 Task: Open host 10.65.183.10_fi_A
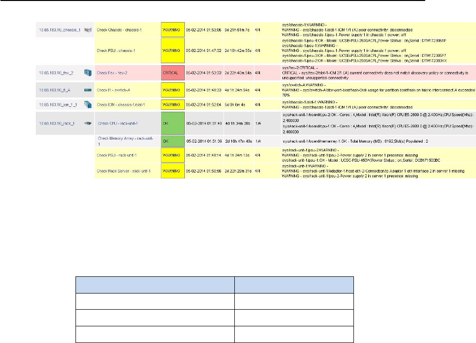[54, 90]
